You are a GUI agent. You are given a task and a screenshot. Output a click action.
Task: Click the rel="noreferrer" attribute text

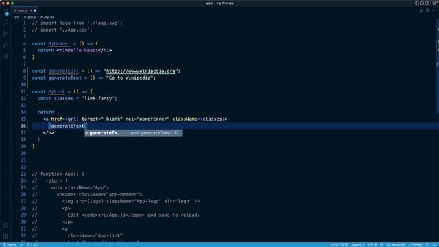pos(147,119)
